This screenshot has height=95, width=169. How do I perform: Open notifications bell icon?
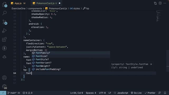(165, 93)
